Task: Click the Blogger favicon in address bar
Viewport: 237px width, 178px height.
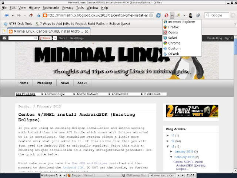Action: pyautogui.click(x=45, y=15)
